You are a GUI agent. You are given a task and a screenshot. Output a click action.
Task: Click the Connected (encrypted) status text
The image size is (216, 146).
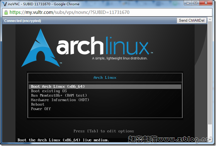click(x=22, y=21)
